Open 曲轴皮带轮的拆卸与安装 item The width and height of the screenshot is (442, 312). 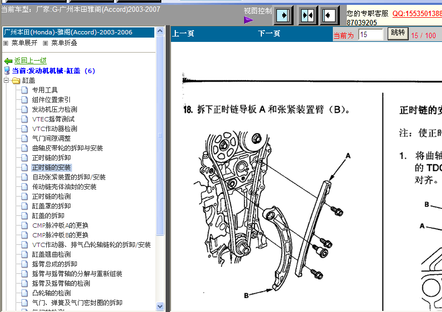point(67,148)
